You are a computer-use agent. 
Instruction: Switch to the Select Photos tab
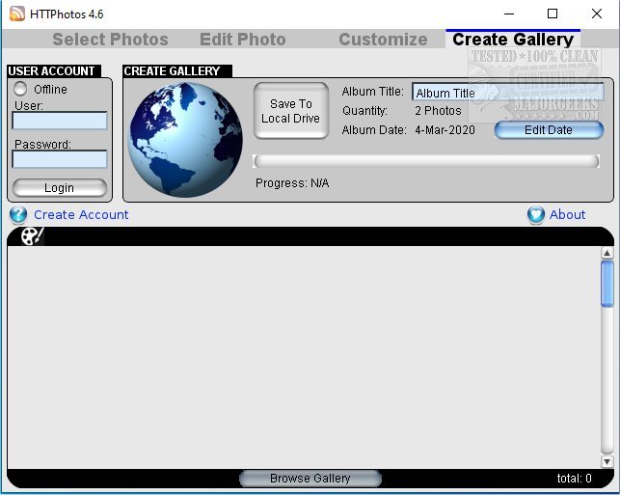[x=110, y=40]
